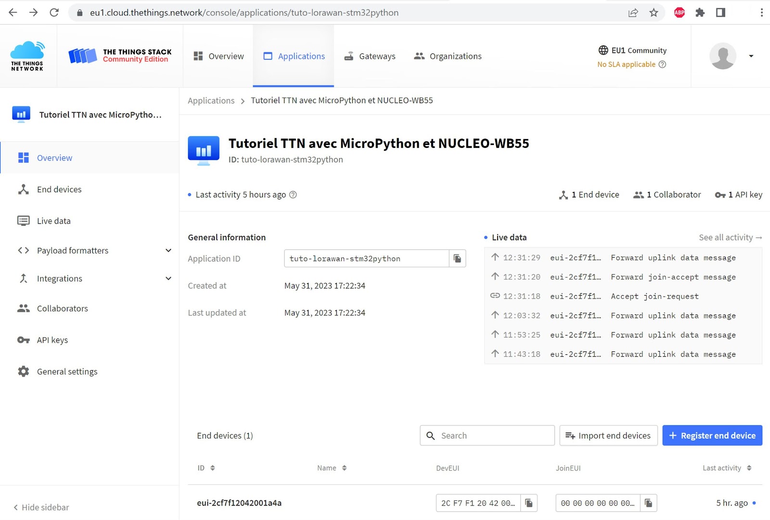Open the 12:31:29 Forward uplink data message

(x=623, y=258)
